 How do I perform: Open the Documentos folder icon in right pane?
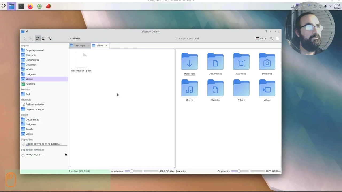215,62
